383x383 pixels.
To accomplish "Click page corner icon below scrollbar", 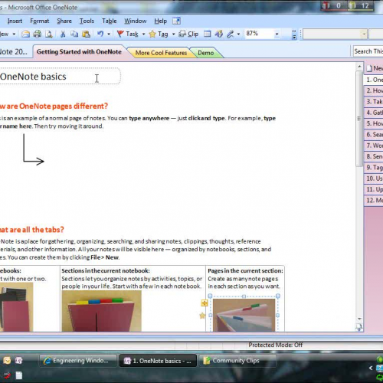I will point(359,327).
